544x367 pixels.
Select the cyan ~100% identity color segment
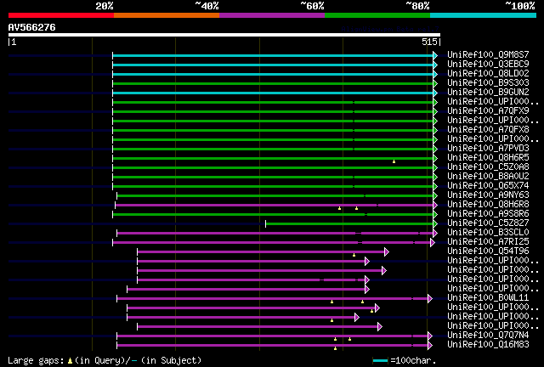tap(484, 15)
